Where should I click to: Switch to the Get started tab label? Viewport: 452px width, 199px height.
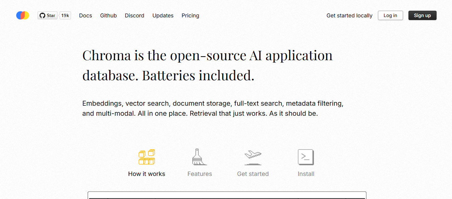(x=253, y=174)
